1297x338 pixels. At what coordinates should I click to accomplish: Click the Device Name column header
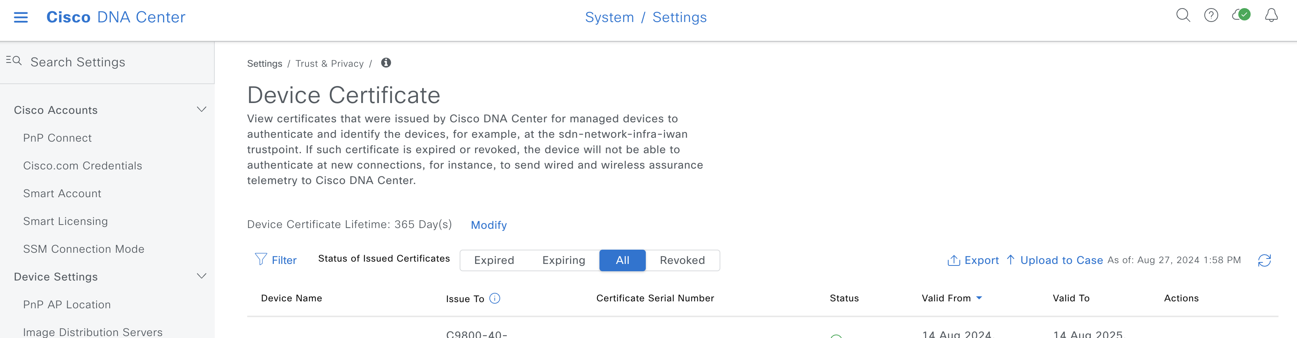(292, 298)
